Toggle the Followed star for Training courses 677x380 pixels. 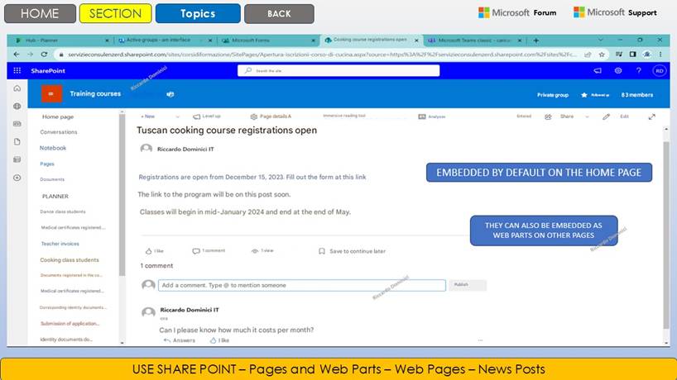pyautogui.click(x=583, y=95)
